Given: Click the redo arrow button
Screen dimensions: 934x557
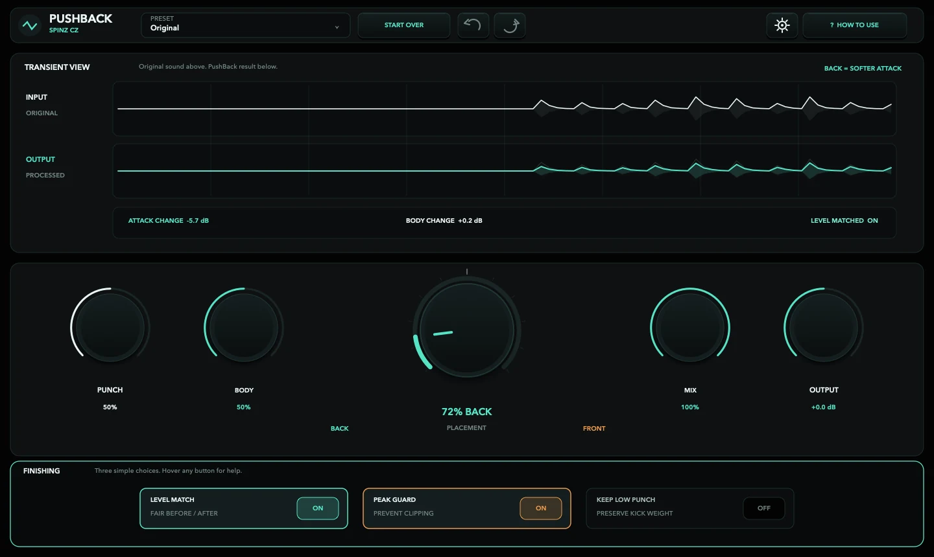Looking at the screenshot, I should pos(510,25).
